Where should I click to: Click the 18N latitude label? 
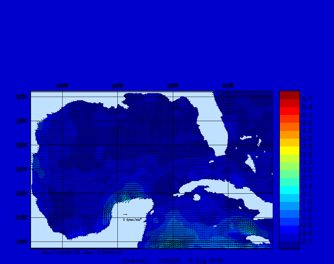click(21, 242)
